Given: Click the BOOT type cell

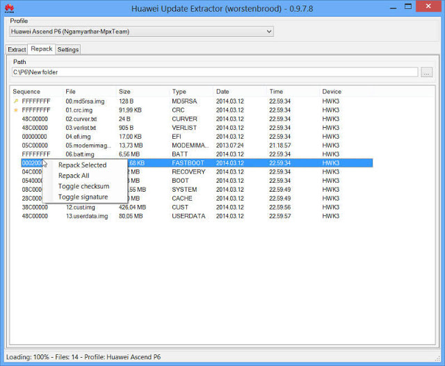Looking at the screenshot, I should (x=180, y=181).
